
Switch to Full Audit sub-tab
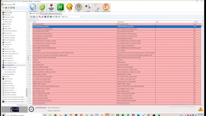44,14
